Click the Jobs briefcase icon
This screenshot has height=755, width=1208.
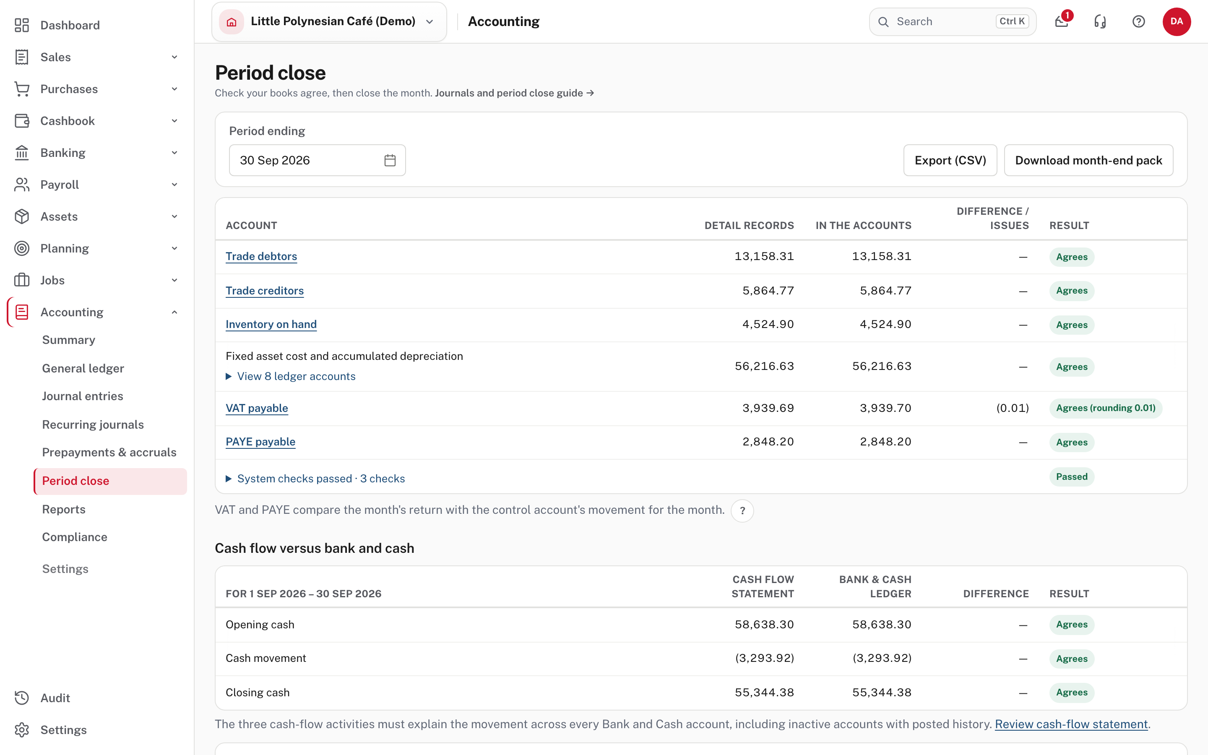21,280
